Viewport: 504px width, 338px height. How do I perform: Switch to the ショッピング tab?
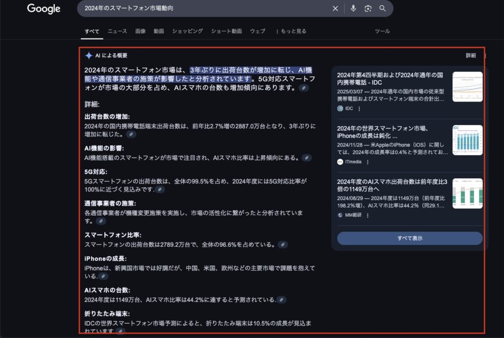(188, 31)
